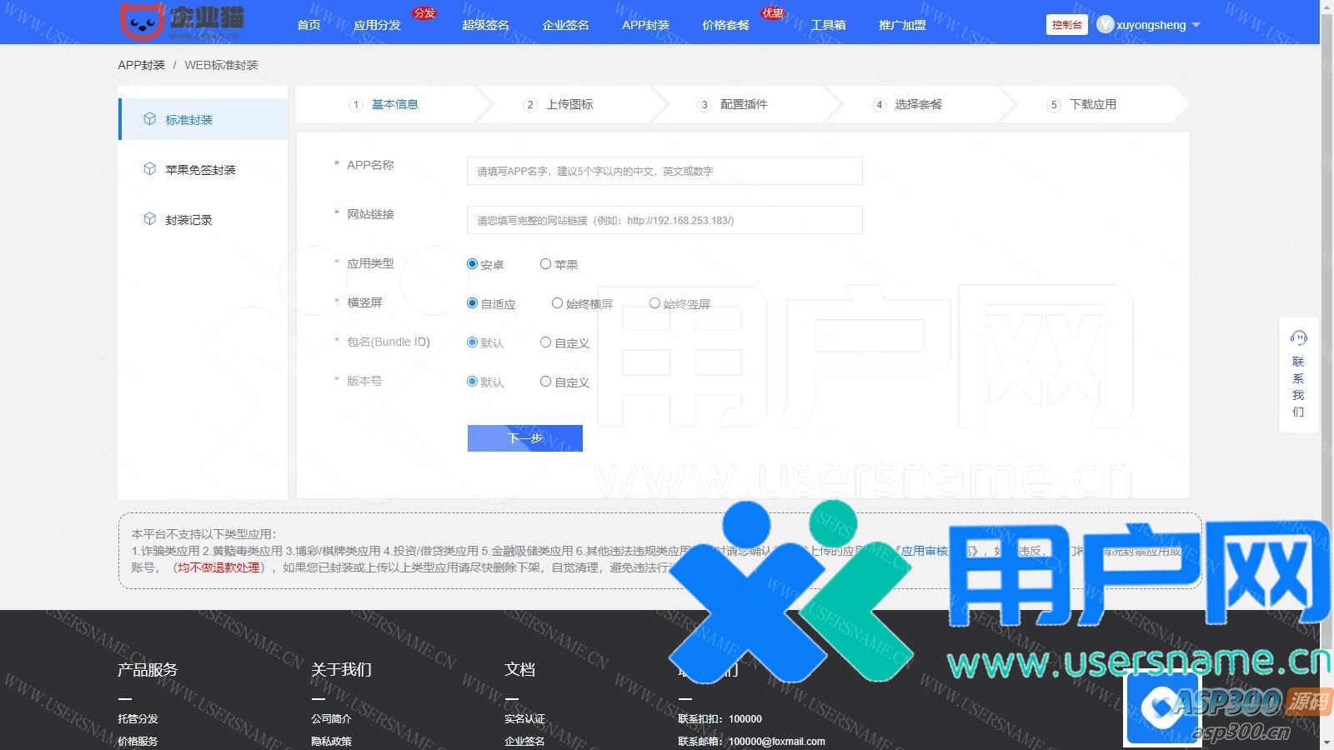Viewport: 1334px width, 750px height.
Task: Click the cube icon beside 苹果免签封装
Action: pyautogui.click(x=149, y=169)
